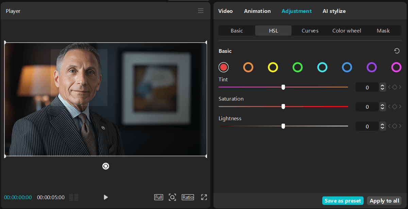408x209 pixels.
Task: Switch to the Basic sub-tab
Action: click(x=237, y=31)
